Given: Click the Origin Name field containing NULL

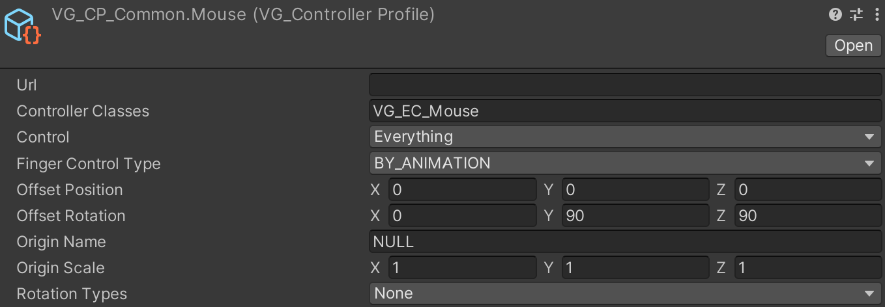Looking at the screenshot, I should click(x=626, y=241).
